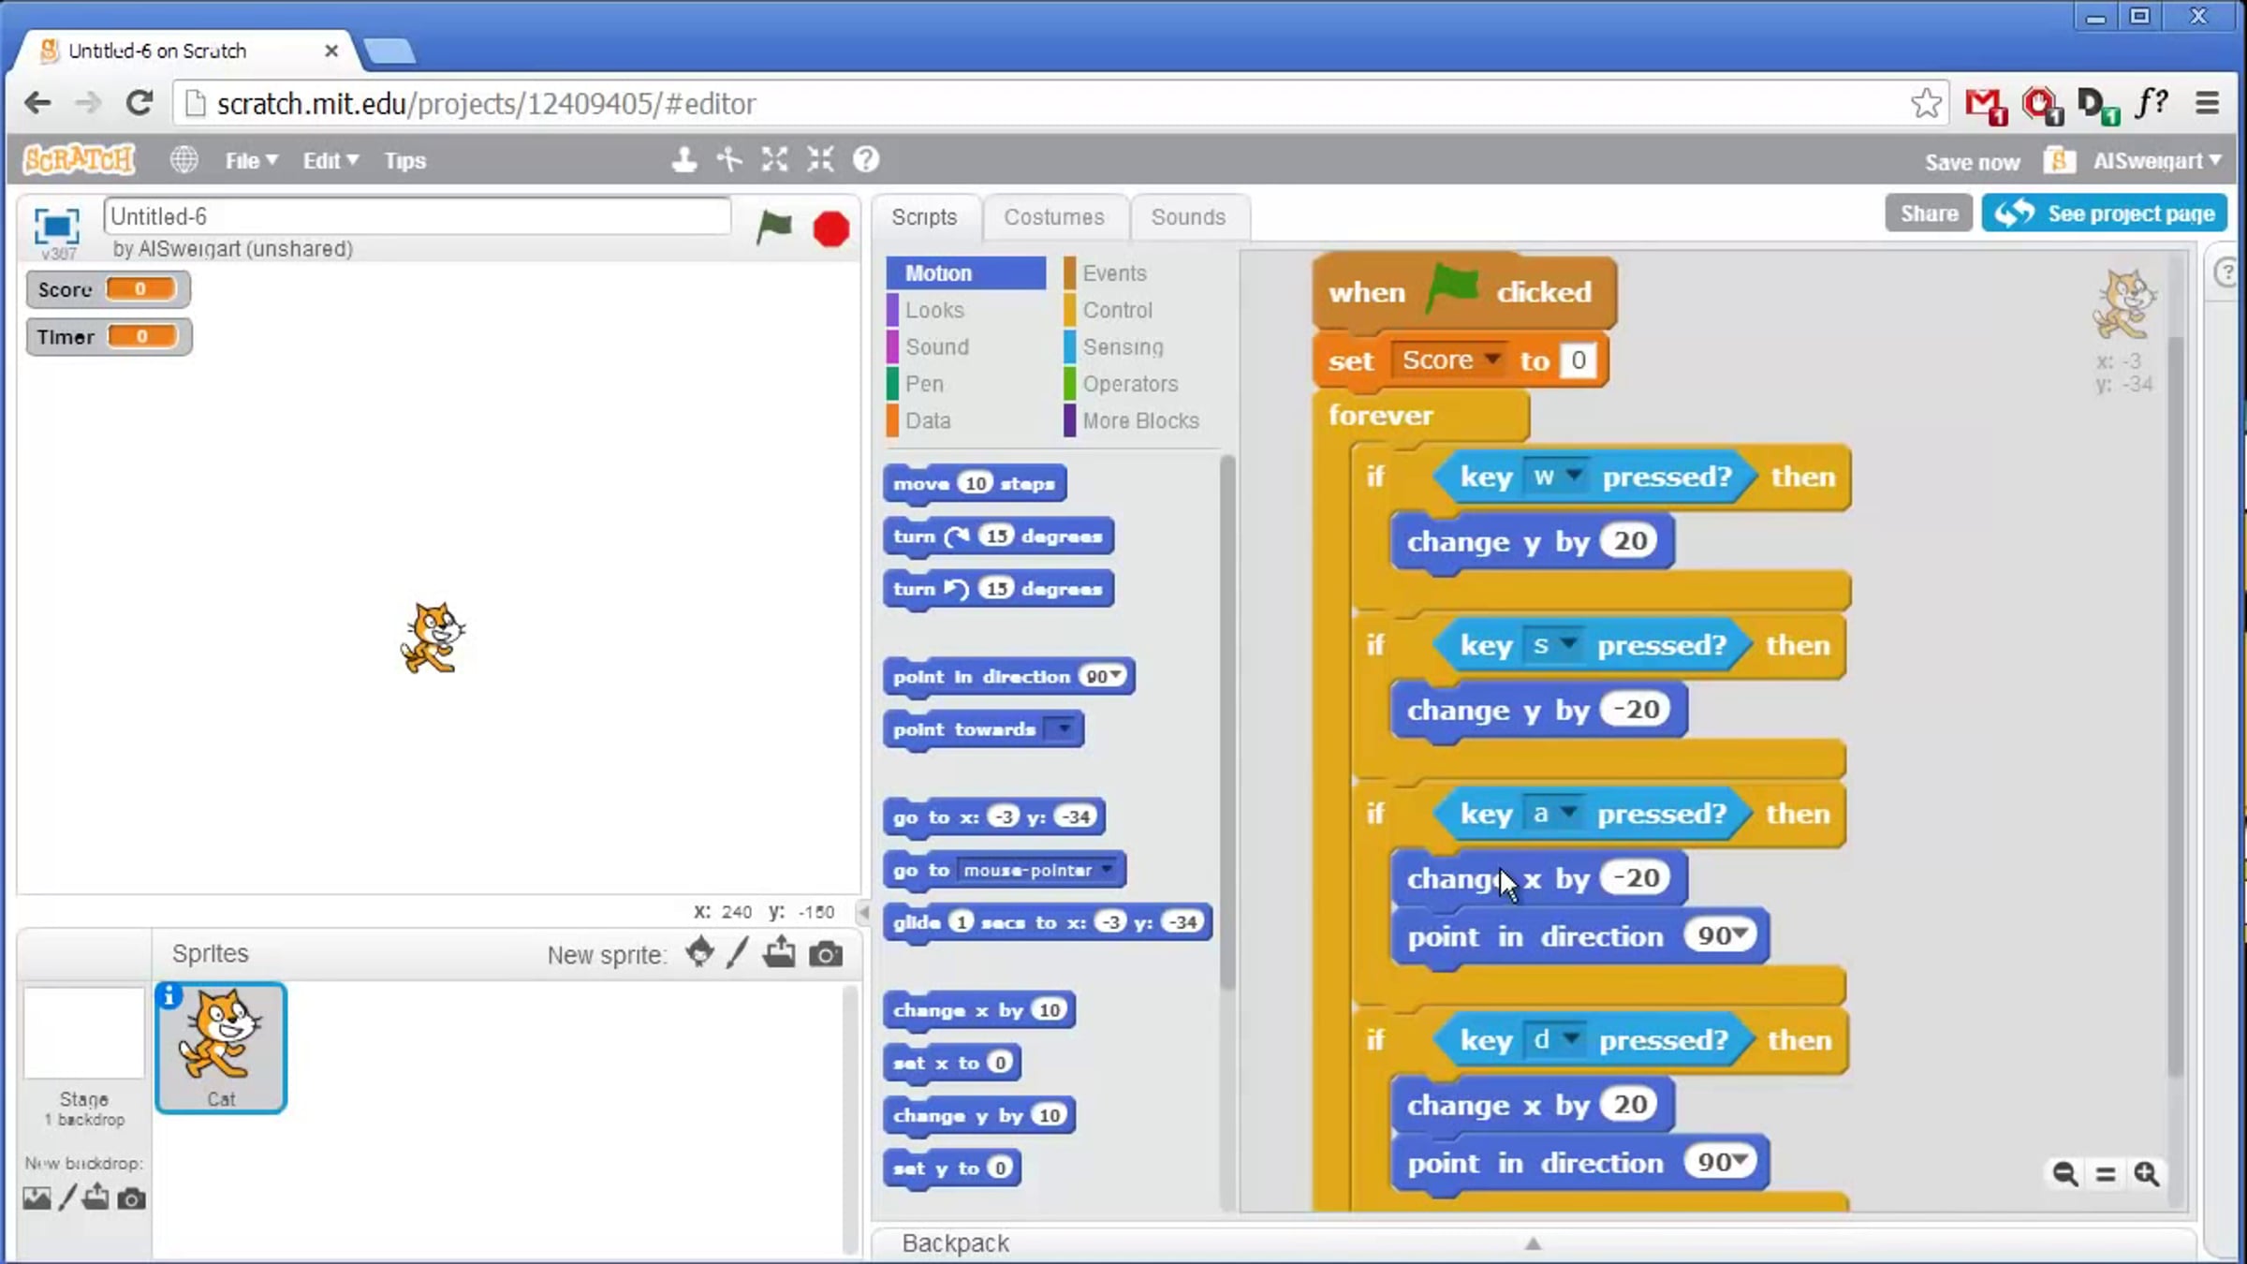The image size is (2247, 1264).
Task: Open the File menu
Action: tap(251, 161)
